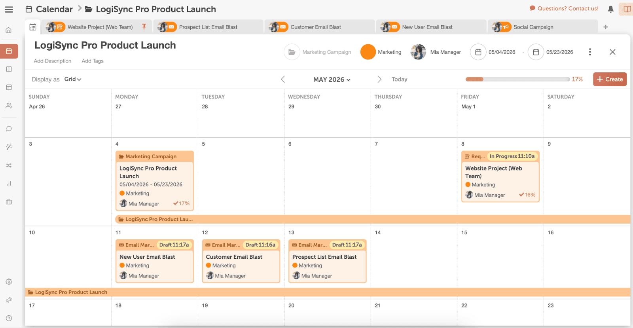Switch to Social Campaign tab
This screenshot has width=633, height=328.
(533, 27)
